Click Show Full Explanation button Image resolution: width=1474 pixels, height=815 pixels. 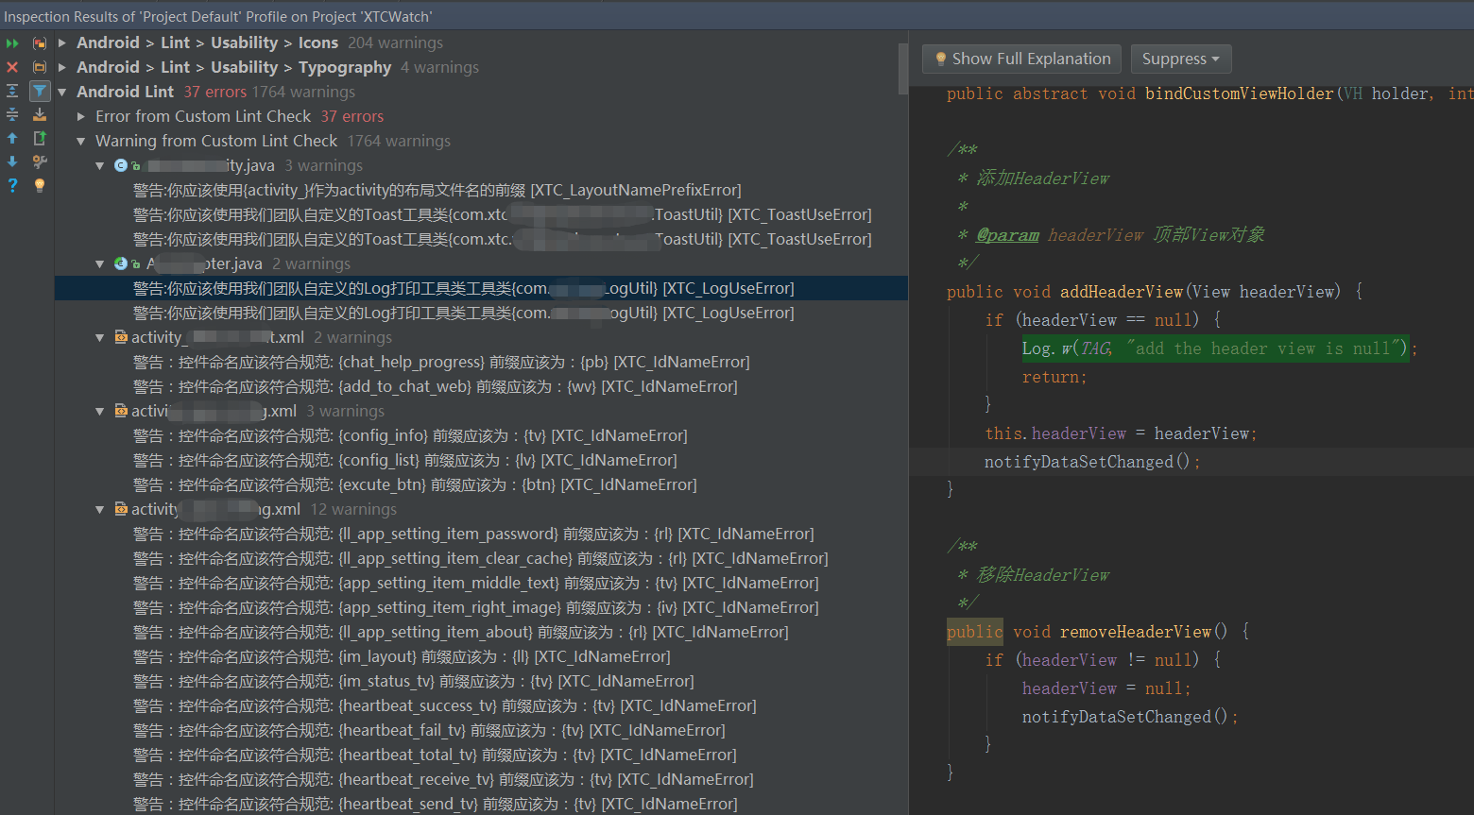pos(1021,59)
